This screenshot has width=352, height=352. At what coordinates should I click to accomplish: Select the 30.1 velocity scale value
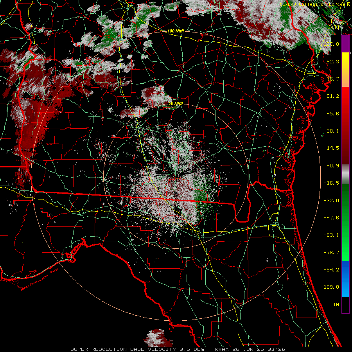[x=333, y=131]
